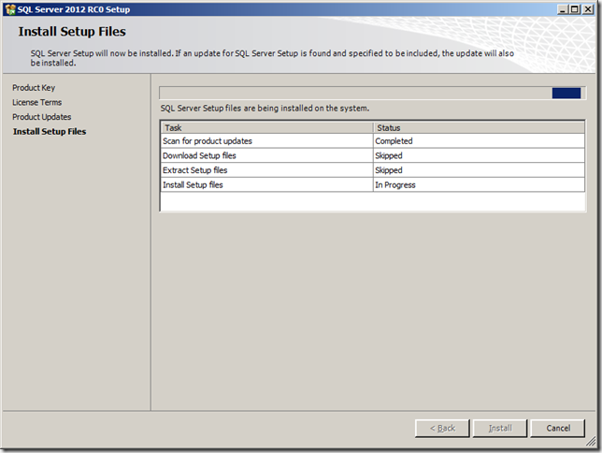Click the SQL Server setup title bar icon

[x=10, y=9]
